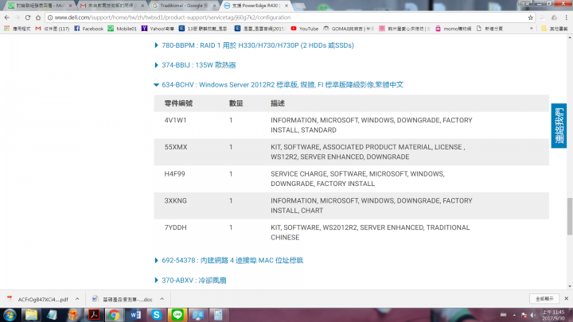Expand the 780-BBPM RAID 1 item

pyautogui.click(x=156, y=45)
